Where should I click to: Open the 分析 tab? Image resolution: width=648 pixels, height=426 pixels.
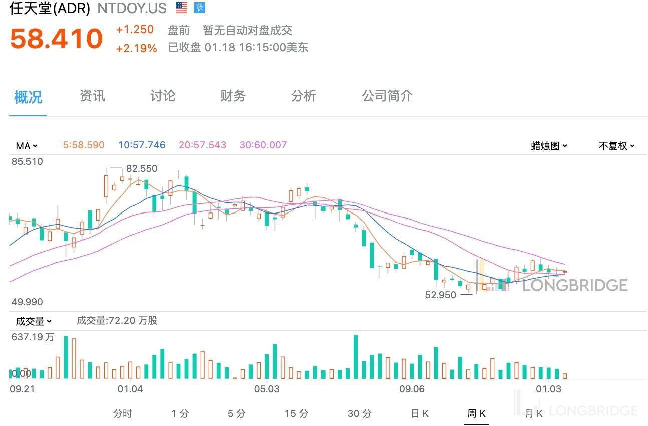(x=303, y=96)
